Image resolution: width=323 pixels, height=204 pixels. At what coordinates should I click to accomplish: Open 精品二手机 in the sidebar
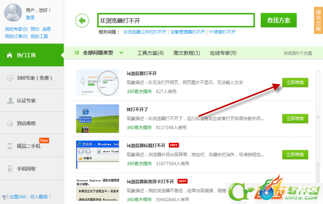coord(32,146)
